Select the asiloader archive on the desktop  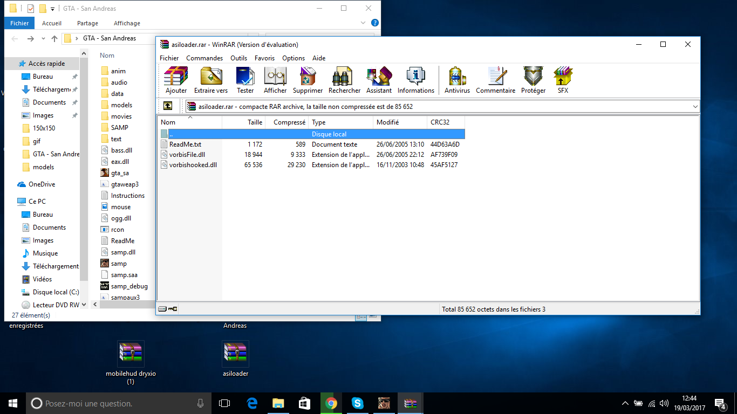(235, 358)
